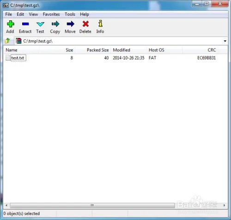The height and width of the screenshot is (220, 231).
Task: Open the View menu
Action: click(x=33, y=14)
